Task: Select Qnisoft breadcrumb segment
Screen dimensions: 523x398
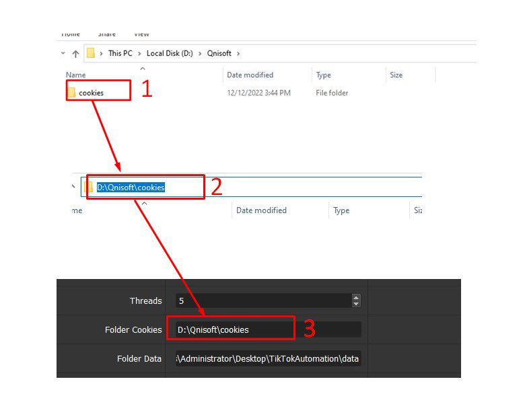Action: point(219,53)
